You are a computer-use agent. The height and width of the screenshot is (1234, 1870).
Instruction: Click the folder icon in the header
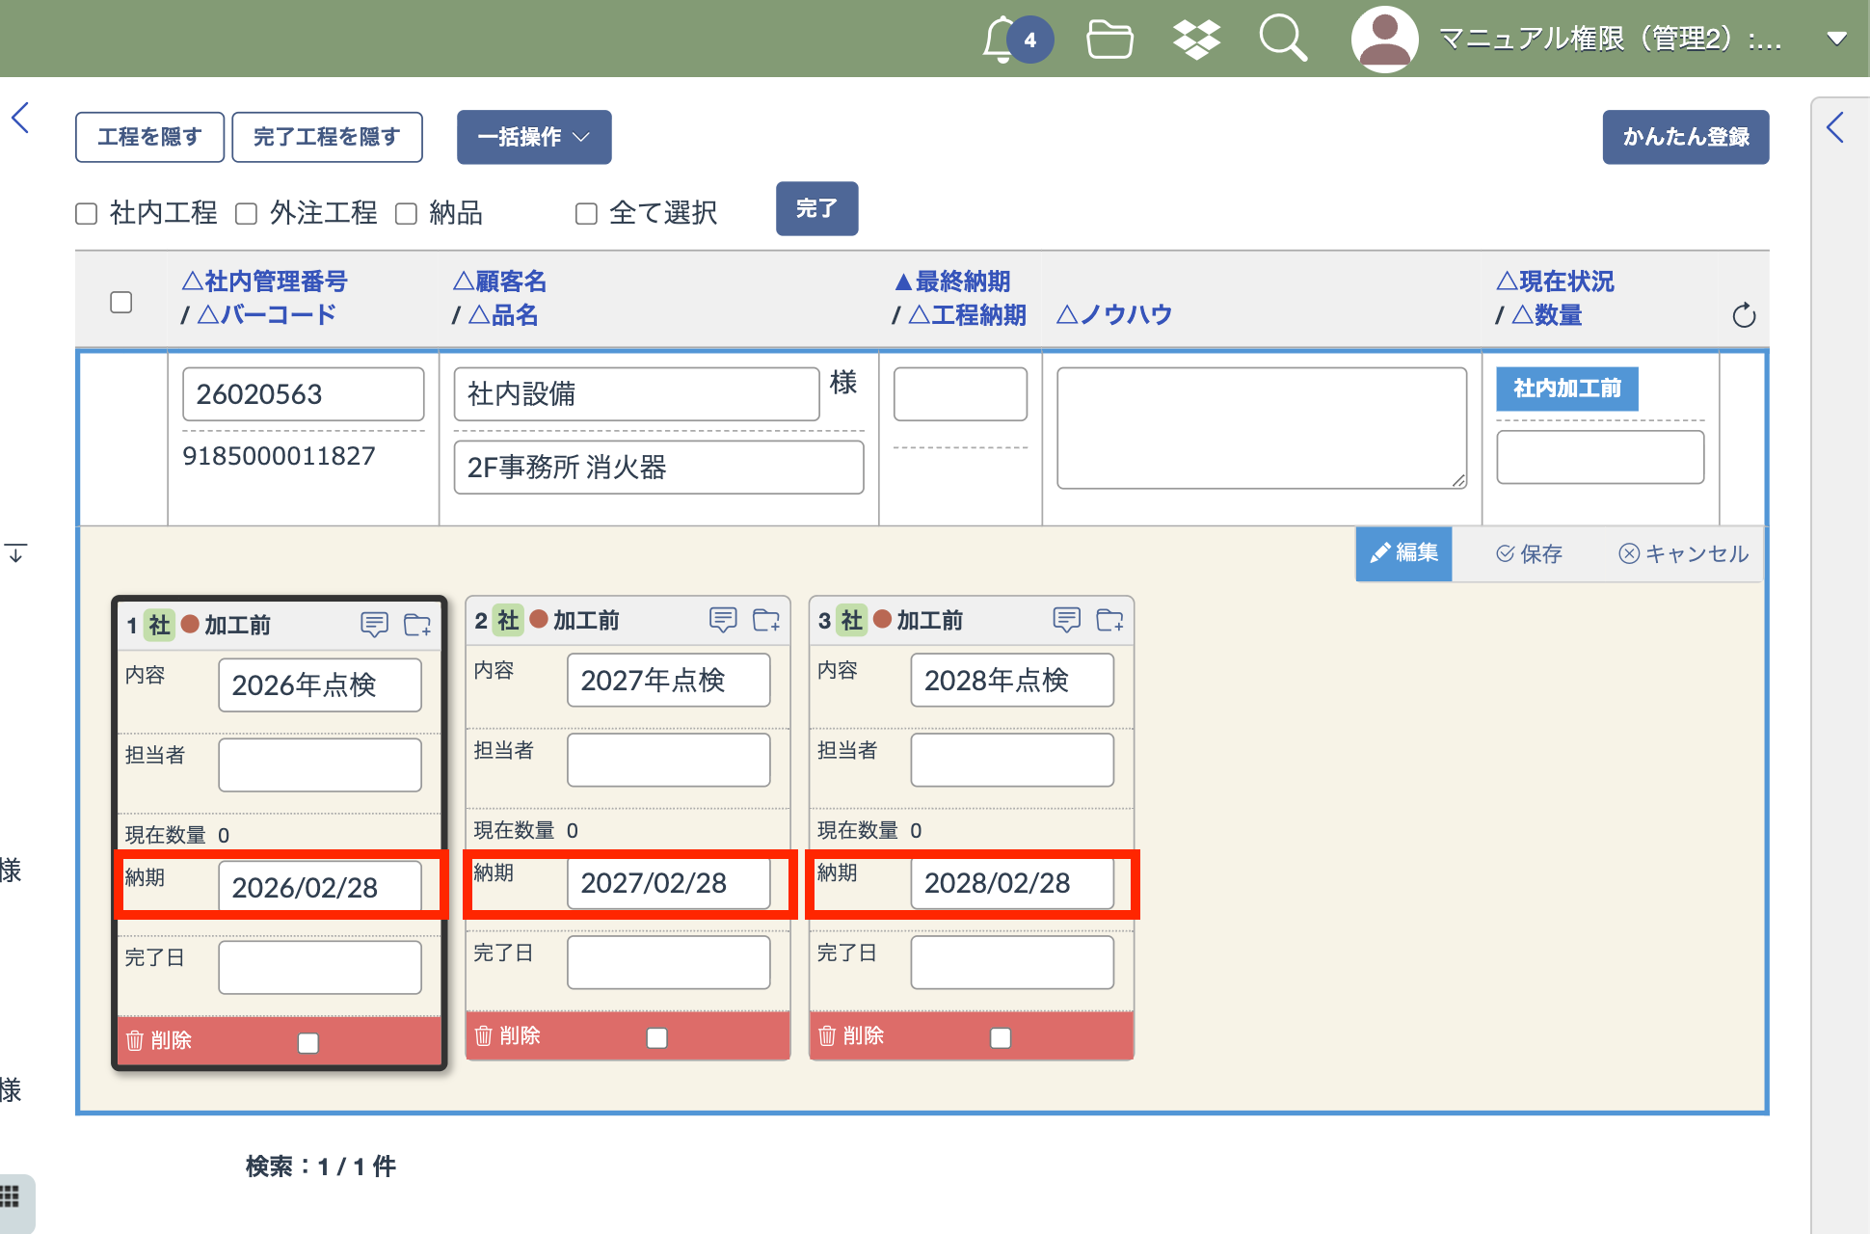coord(1109,40)
